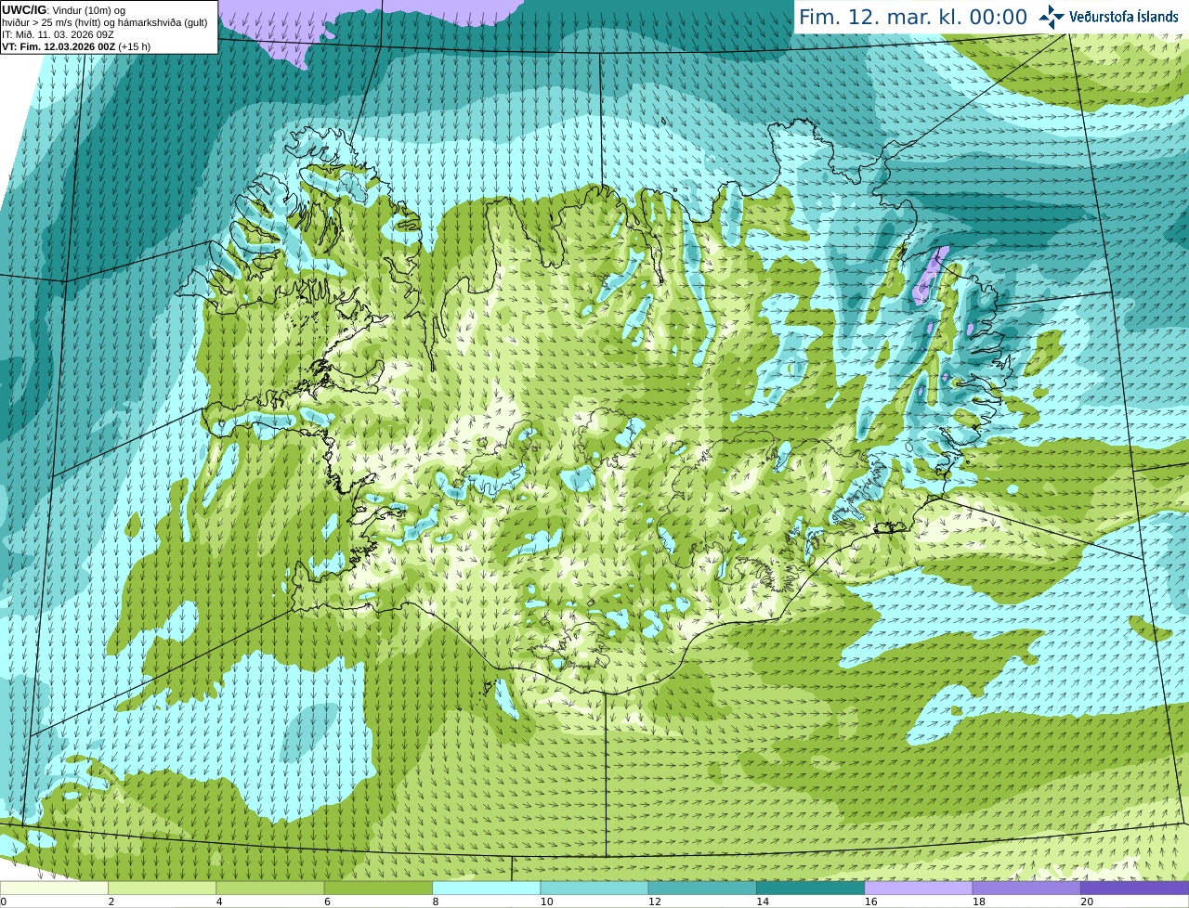Pick the 18–20 m/s purple legend swatch

click(1026, 888)
